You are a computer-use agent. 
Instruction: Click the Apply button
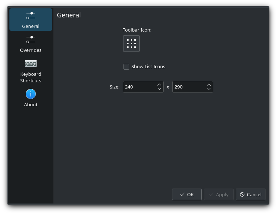coord(219,194)
